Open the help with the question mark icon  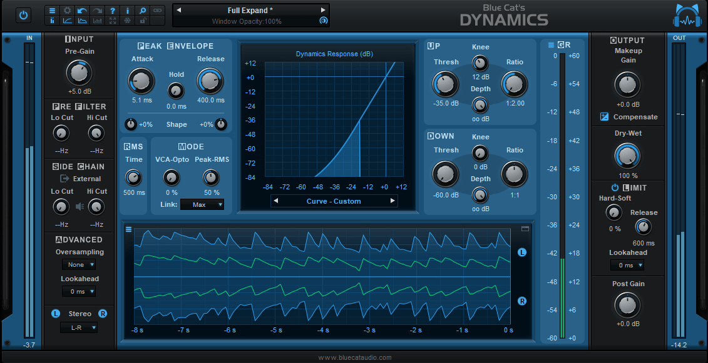112,10
